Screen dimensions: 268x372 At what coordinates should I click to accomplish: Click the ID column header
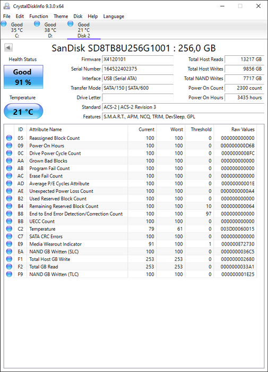[20, 129]
